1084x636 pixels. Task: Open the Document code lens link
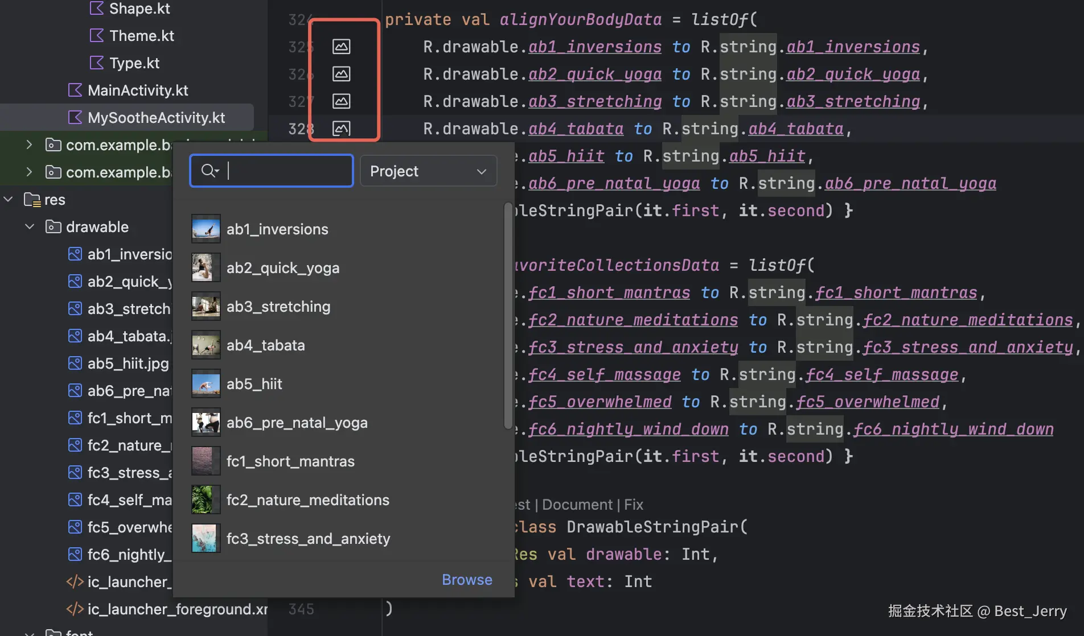click(x=577, y=505)
